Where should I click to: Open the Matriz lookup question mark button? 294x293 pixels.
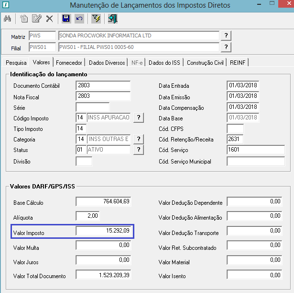226,36
